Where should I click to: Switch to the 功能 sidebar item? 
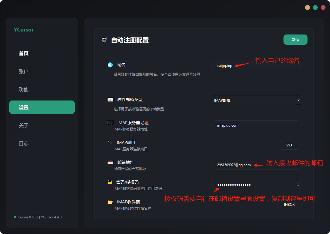pos(24,90)
